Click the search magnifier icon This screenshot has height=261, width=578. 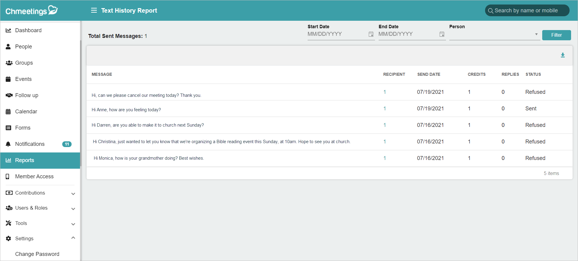coord(490,11)
